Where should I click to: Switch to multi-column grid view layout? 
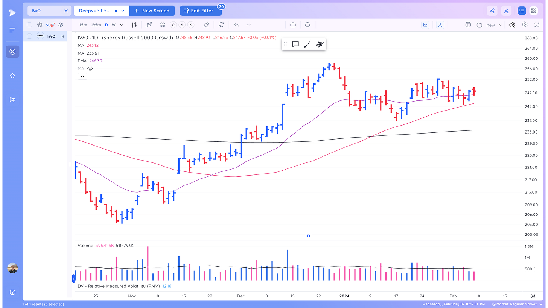coord(533,11)
